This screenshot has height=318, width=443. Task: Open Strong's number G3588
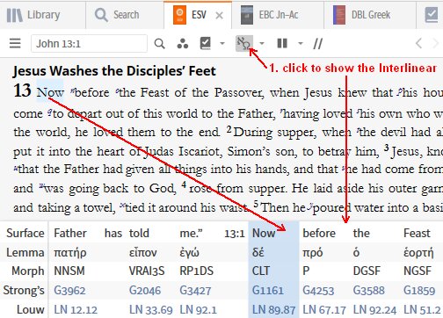(x=368, y=291)
